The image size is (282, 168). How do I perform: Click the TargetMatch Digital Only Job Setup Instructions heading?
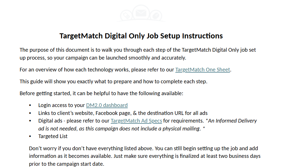pos(141,36)
